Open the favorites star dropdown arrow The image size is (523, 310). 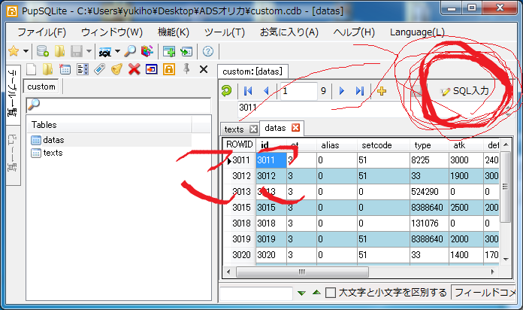(x=26, y=51)
